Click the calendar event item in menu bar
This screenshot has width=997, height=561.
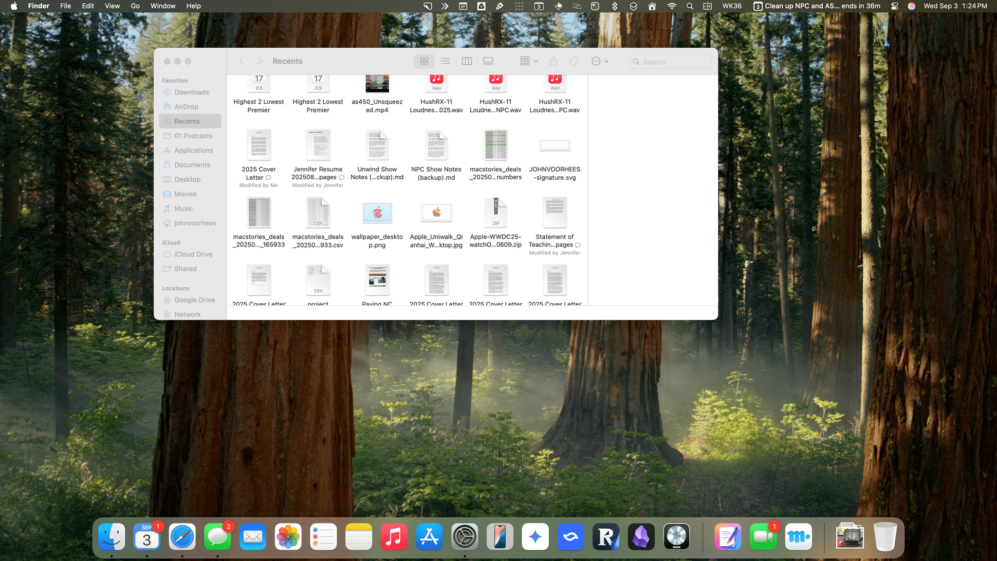coord(817,6)
